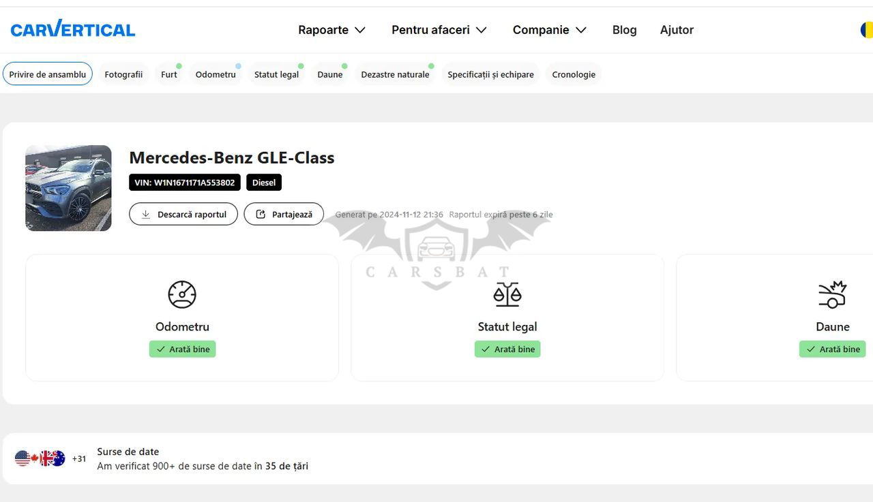This screenshot has height=502, width=873.
Task: Click the Surse de date heading
Action: (x=128, y=452)
